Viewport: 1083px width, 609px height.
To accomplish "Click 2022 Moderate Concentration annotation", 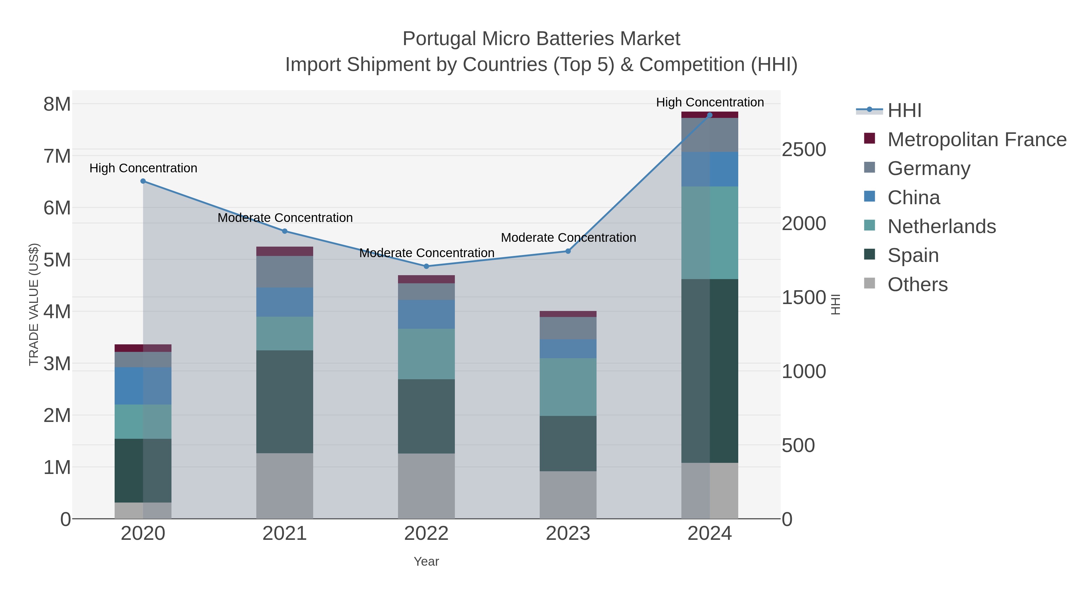I will tap(426, 253).
